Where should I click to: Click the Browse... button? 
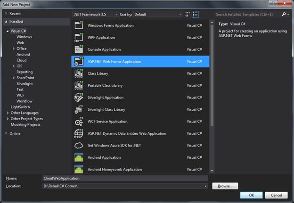(x=225, y=186)
